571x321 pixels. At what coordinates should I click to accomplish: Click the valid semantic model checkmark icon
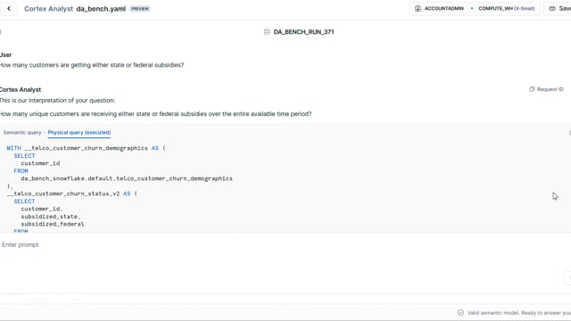pos(460,313)
